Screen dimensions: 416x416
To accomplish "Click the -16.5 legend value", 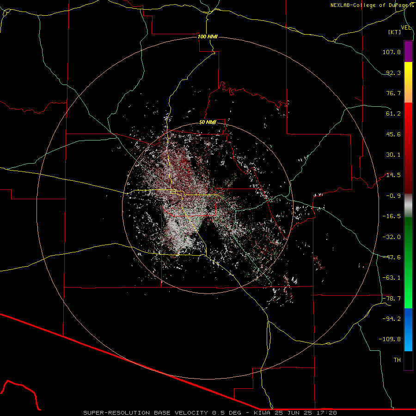I will coord(392,216).
